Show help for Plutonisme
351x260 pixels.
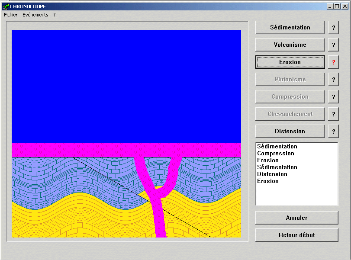pos(333,80)
